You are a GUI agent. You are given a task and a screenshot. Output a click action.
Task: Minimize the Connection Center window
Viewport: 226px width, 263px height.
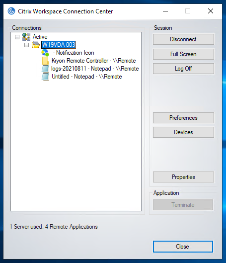(x=165, y=11)
